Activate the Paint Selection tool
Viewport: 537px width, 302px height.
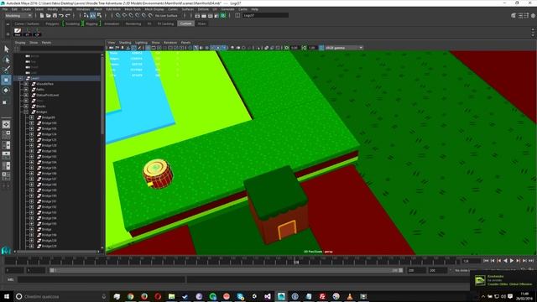(6, 70)
